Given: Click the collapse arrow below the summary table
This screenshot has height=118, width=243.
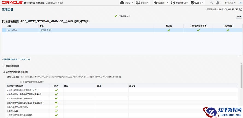Looking at the screenshot, I should (x=240, y=55).
